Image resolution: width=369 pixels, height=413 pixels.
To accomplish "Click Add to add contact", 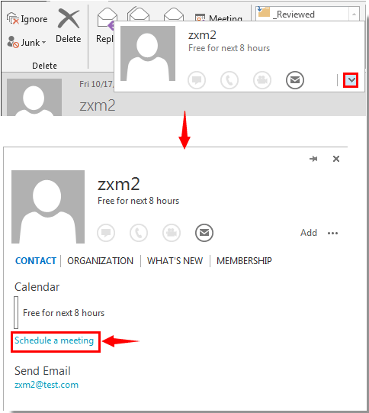I will [x=309, y=233].
